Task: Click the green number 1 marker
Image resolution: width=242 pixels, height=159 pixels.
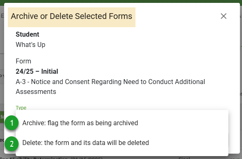Action: [x=12, y=123]
